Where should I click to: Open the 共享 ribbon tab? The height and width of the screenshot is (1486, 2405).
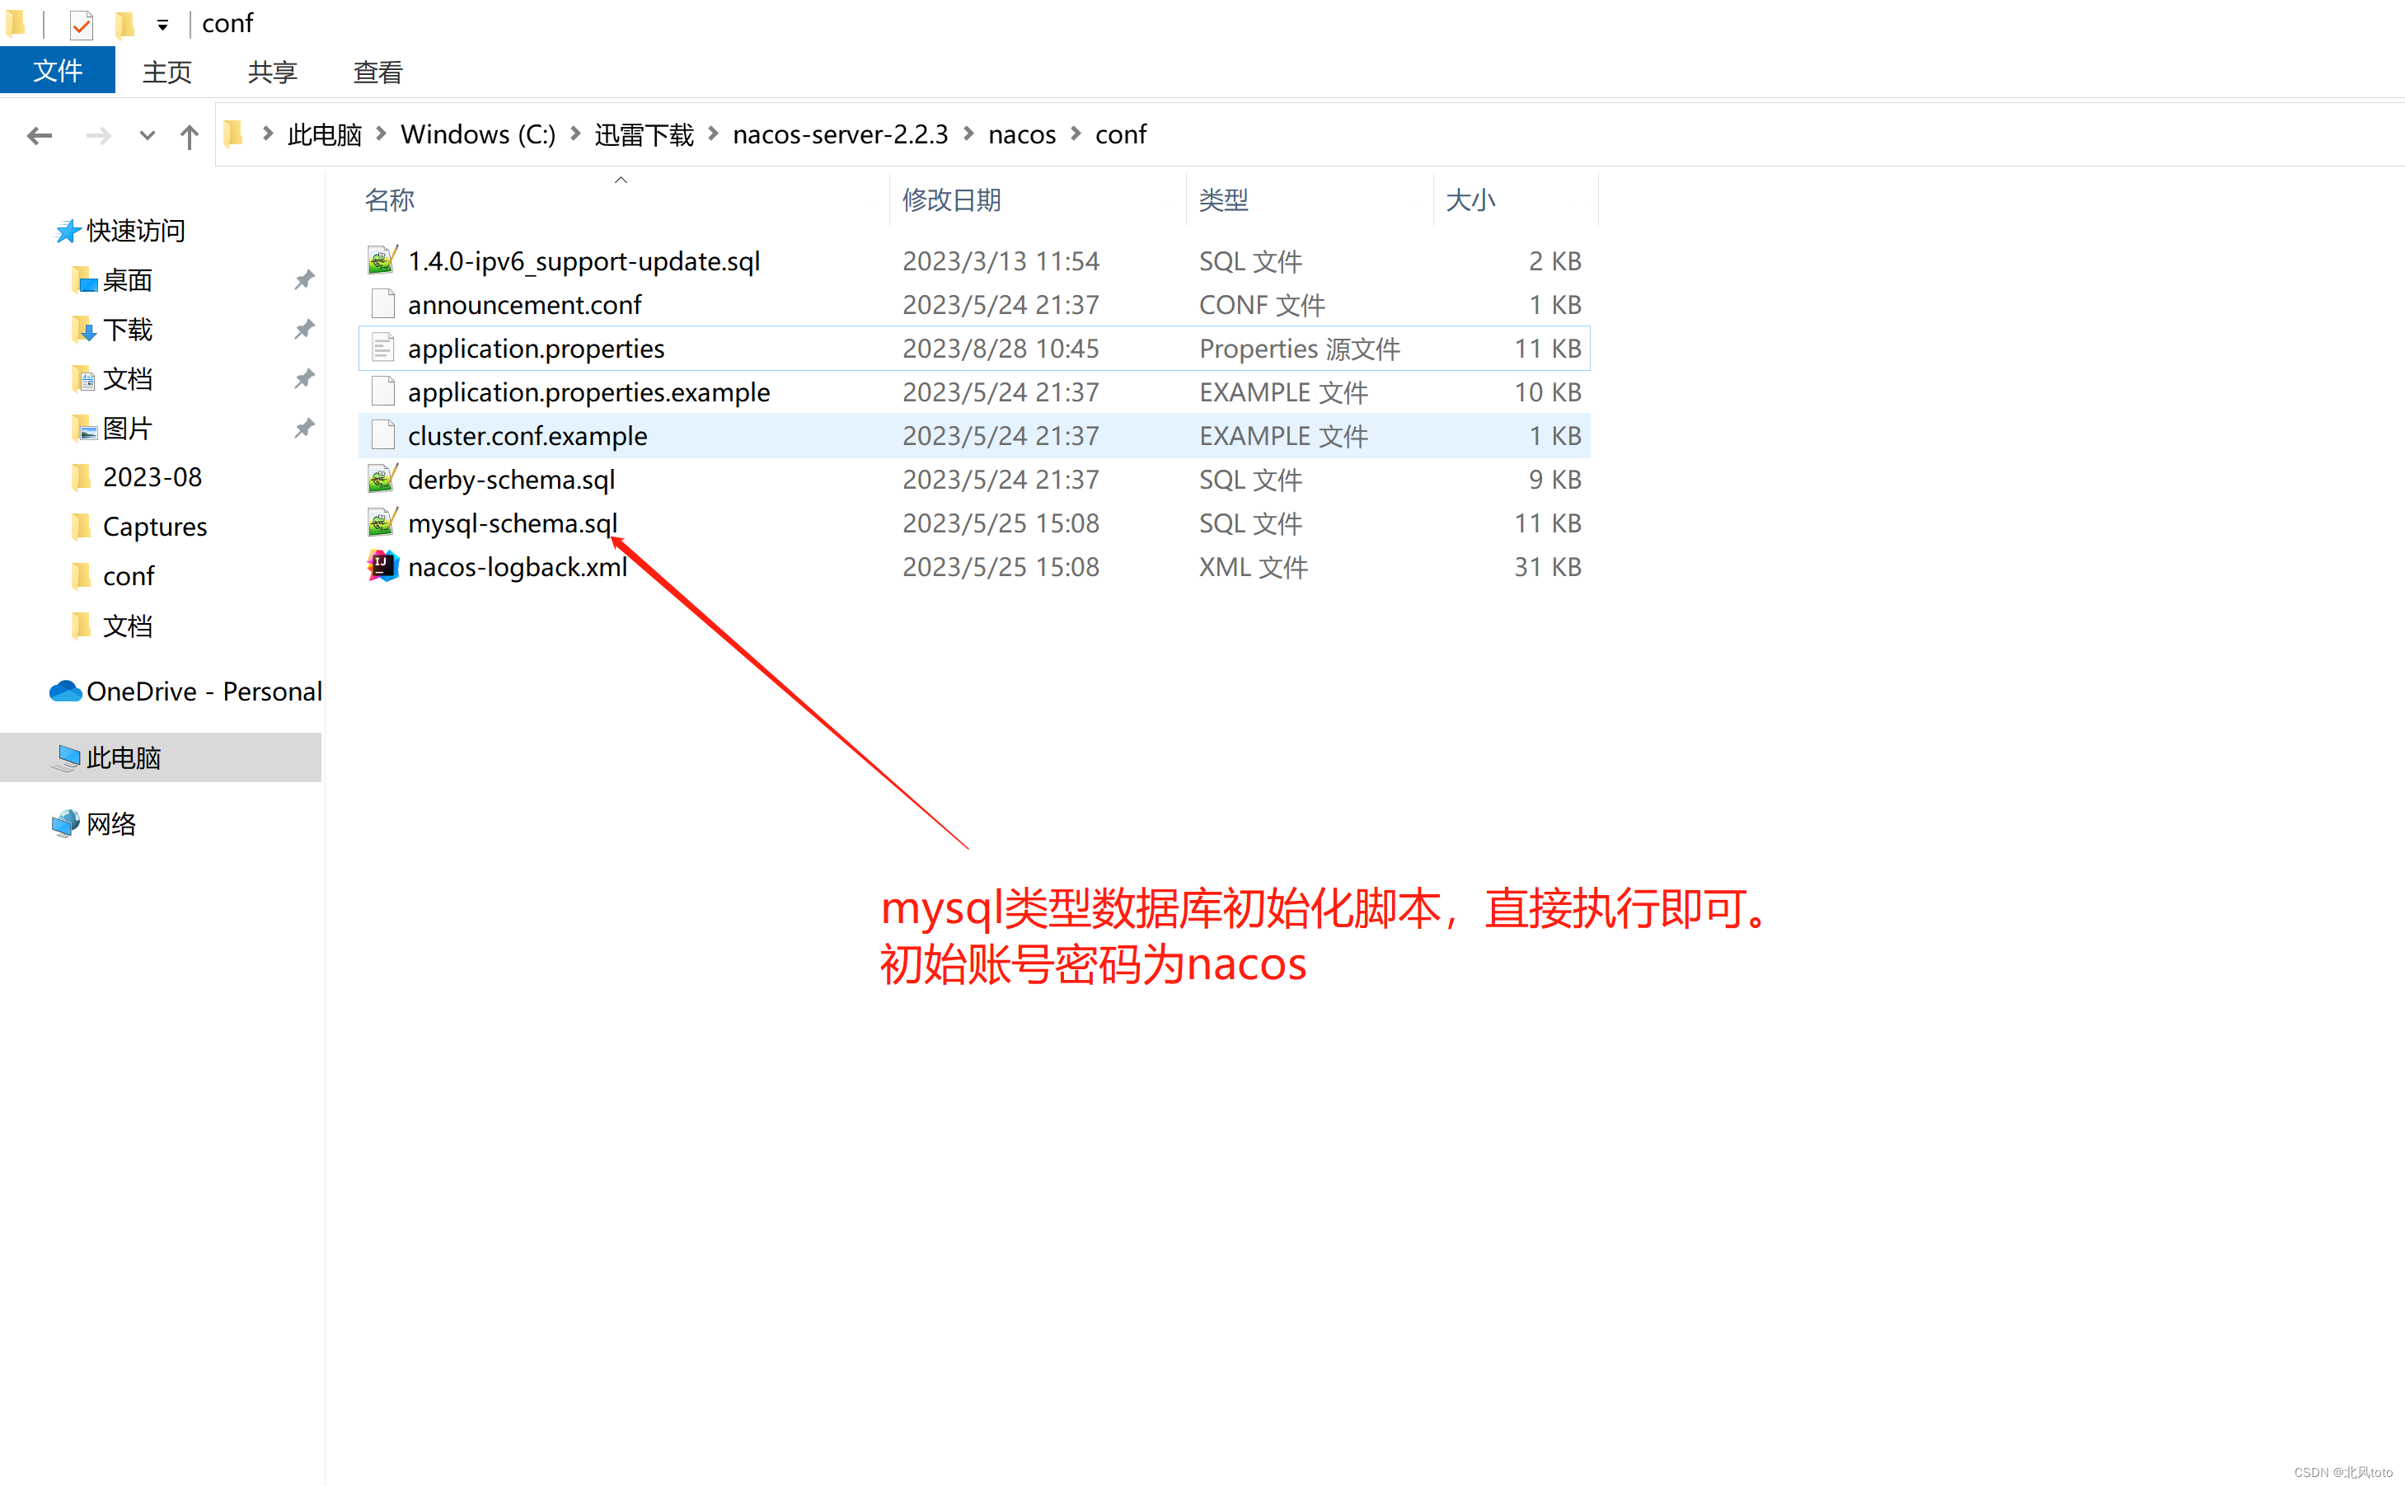coord(272,72)
